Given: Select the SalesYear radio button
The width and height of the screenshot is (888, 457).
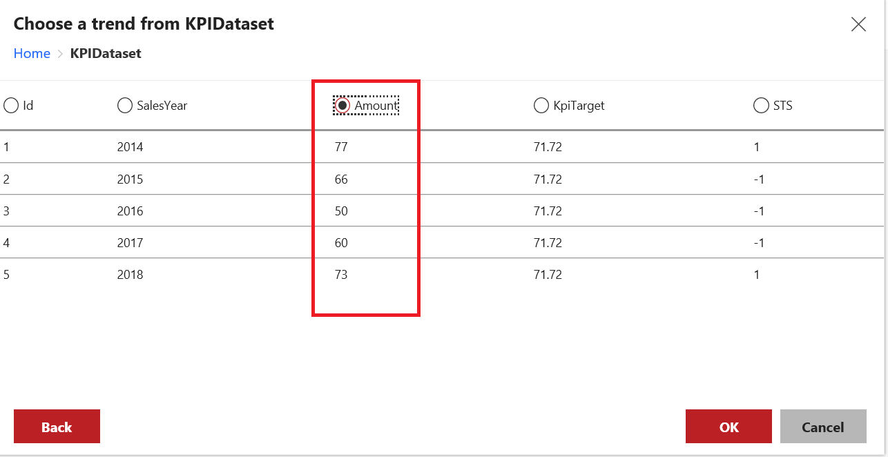Looking at the screenshot, I should (x=125, y=106).
